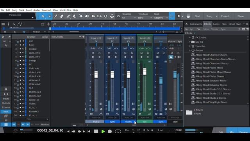Click the Main output volume fader
250x141 pixels.
pyautogui.click(x=175, y=75)
